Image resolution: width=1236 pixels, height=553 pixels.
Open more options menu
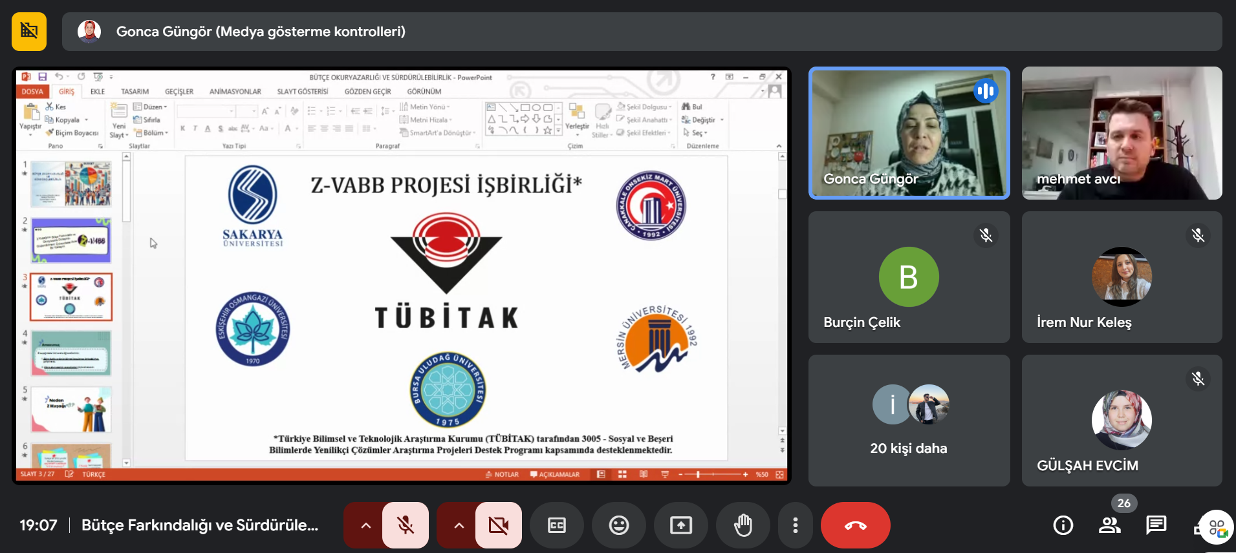(795, 525)
